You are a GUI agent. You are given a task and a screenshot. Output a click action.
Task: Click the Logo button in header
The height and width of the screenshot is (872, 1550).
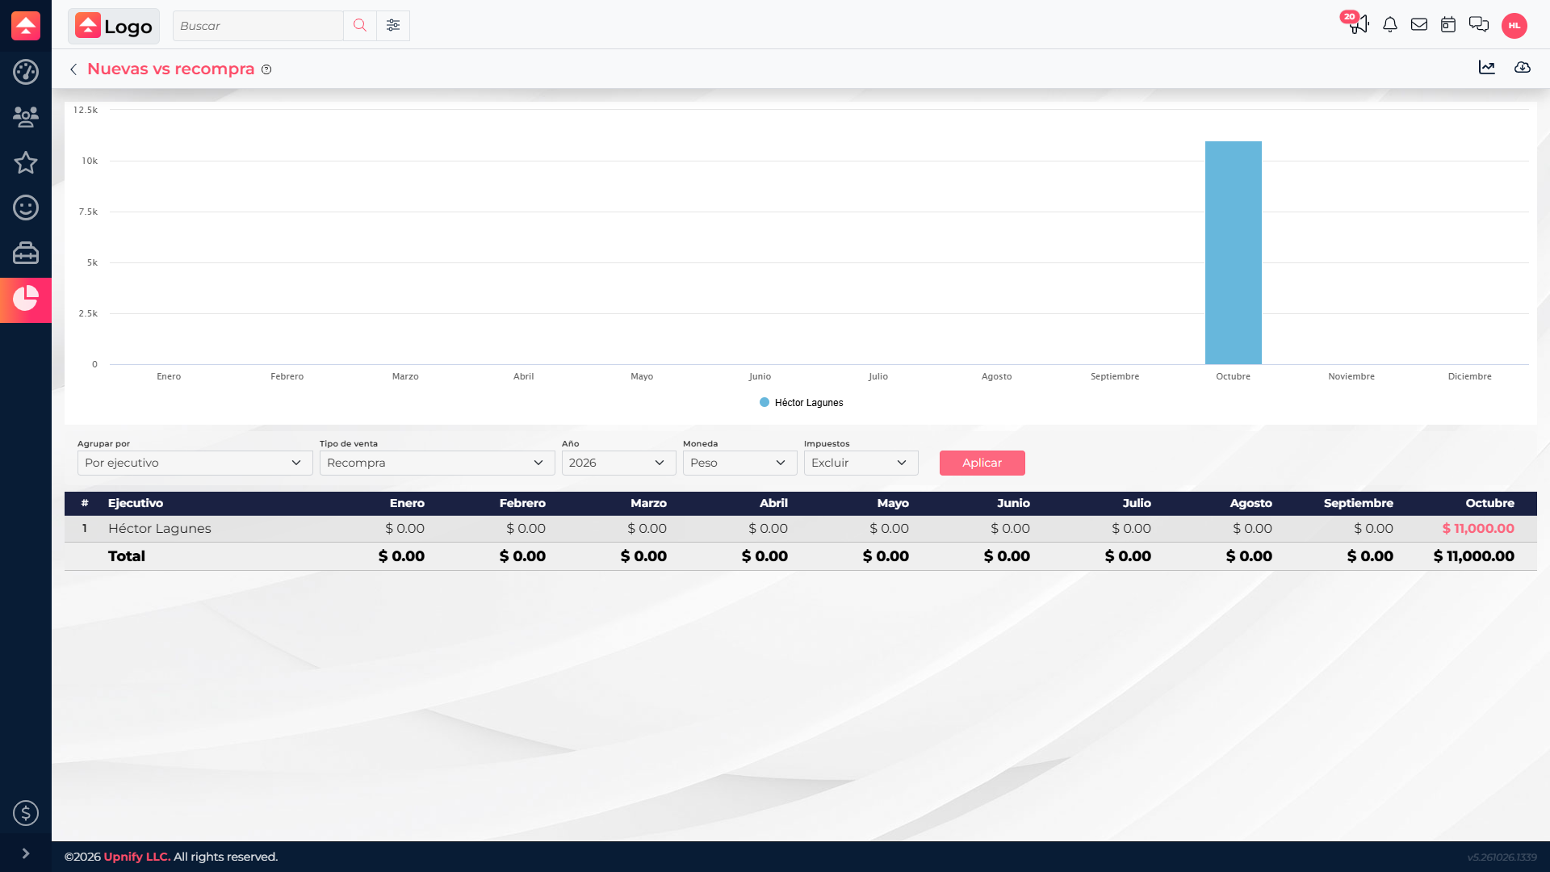point(114,26)
